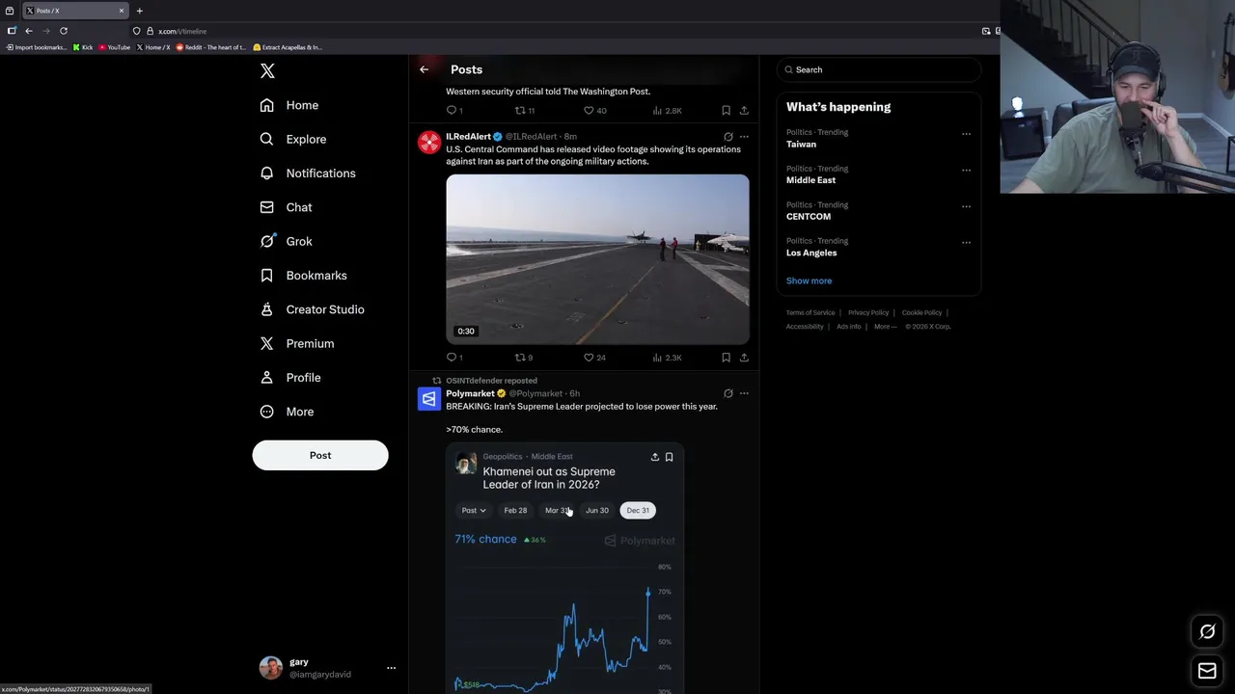Viewport: 1235px width, 694px height.
Task: Open Privacy Policy link
Action: [868, 312]
